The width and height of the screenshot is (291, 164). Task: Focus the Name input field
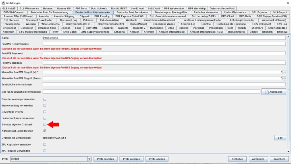(x=164, y=38)
